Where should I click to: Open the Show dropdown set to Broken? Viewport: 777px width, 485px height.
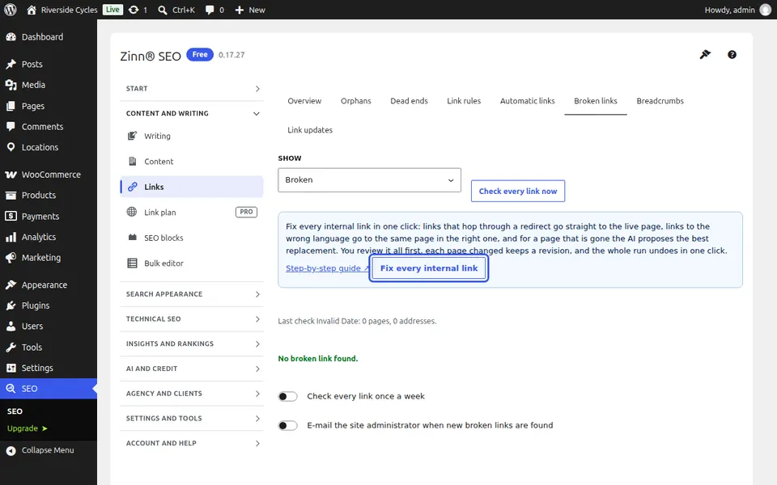369,180
